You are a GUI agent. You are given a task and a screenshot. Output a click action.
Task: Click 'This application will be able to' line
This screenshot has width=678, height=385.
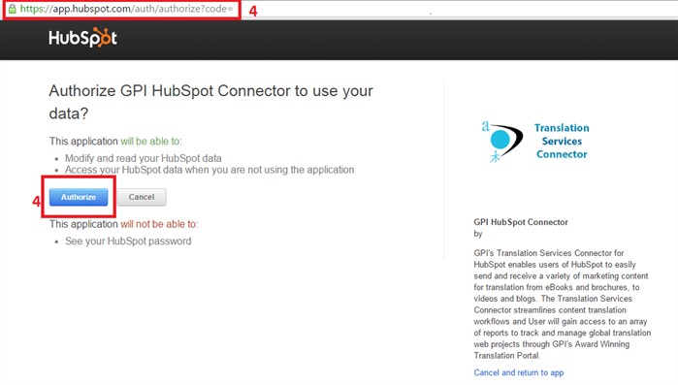(115, 142)
